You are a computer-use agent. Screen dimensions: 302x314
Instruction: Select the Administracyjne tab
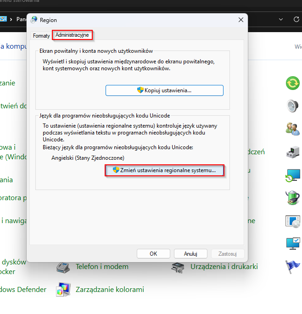(x=72, y=35)
